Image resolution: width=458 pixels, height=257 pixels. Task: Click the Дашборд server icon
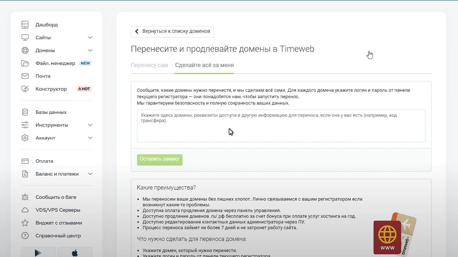tap(25, 25)
